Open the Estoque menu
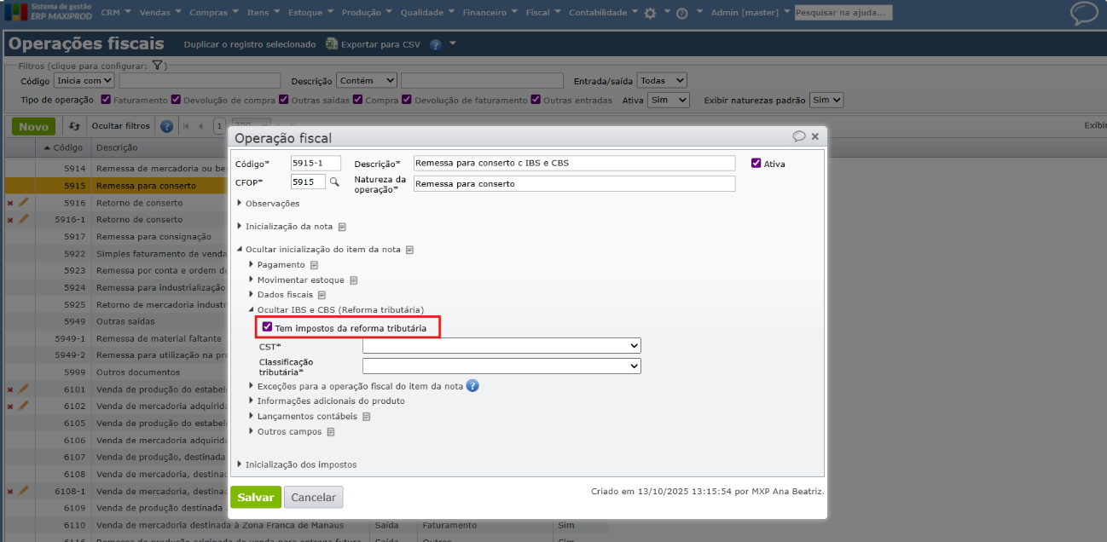The image size is (1107, 542). coord(310,13)
